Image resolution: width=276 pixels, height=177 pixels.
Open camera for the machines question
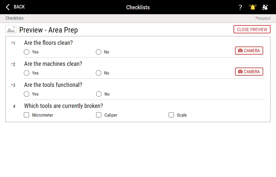(249, 72)
